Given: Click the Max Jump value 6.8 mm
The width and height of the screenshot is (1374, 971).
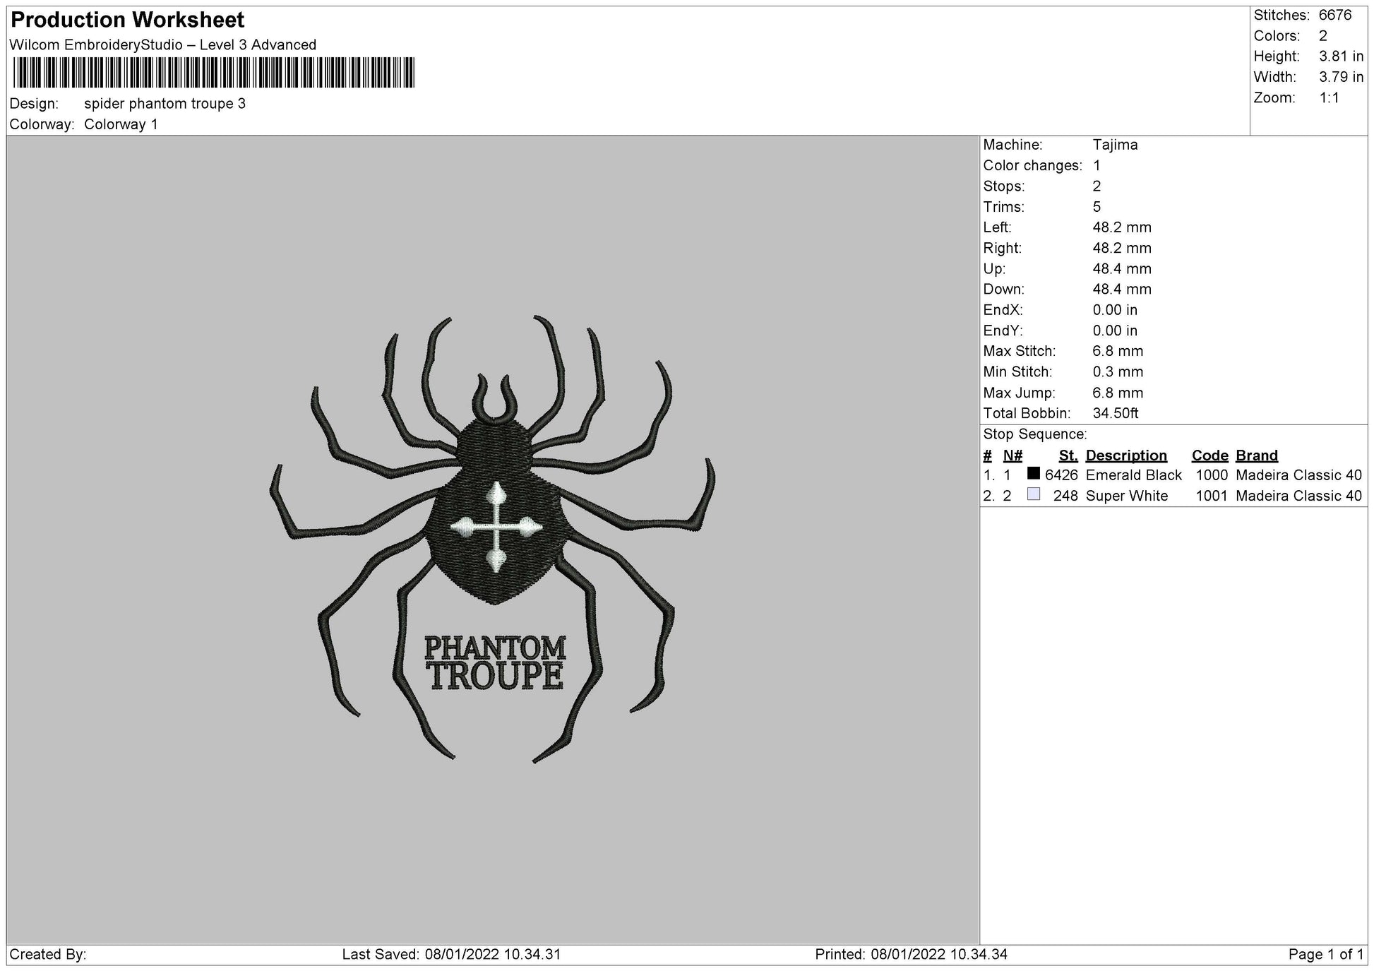Looking at the screenshot, I should pos(1118,393).
